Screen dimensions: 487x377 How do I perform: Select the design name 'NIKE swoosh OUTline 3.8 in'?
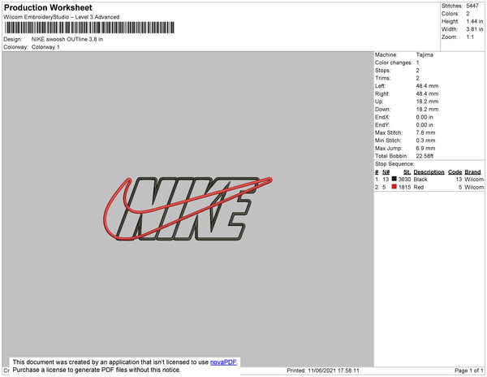(67, 39)
